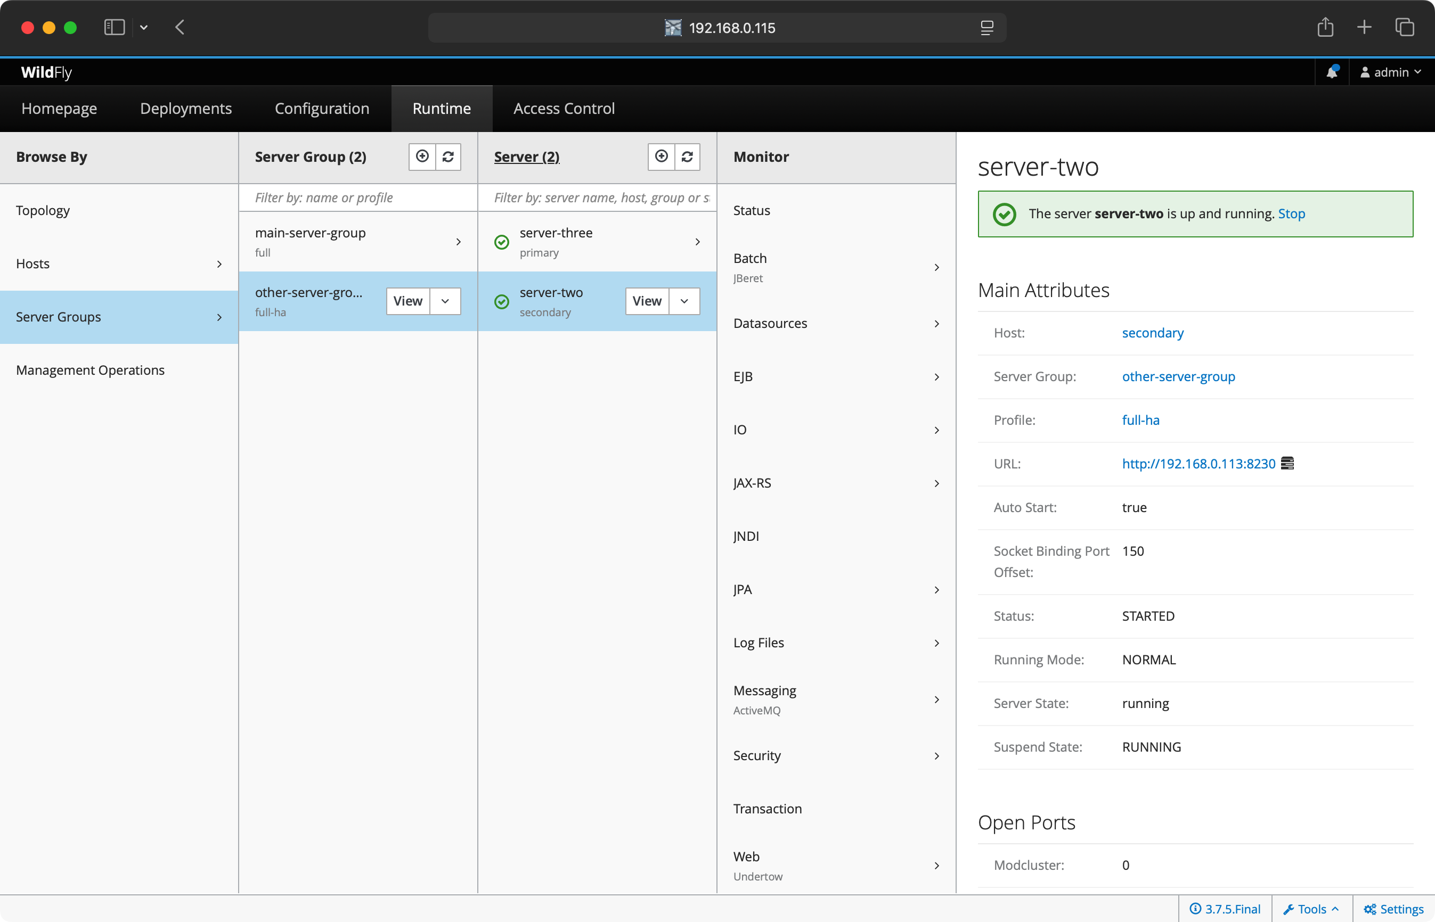Click the server group filter field
The height and width of the screenshot is (922, 1435).
click(358, 197)
